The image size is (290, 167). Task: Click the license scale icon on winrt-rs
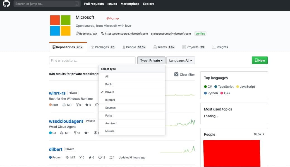[64, 105]
